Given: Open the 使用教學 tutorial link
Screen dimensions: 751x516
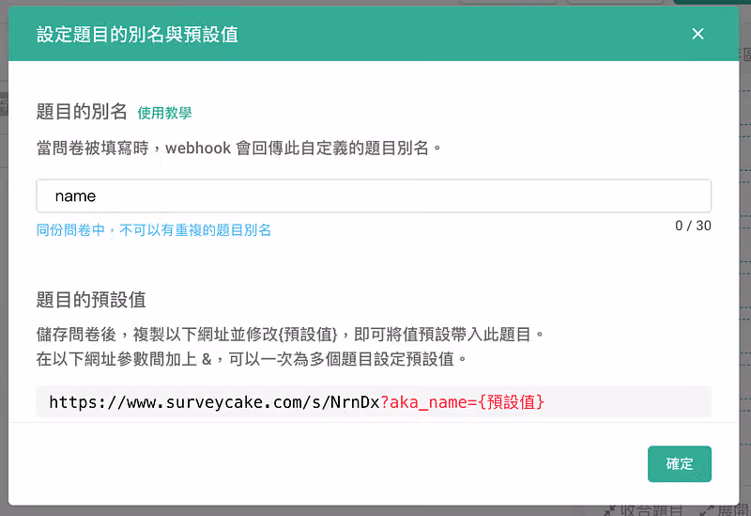Looking at the screenshot, I should (165, 113).
